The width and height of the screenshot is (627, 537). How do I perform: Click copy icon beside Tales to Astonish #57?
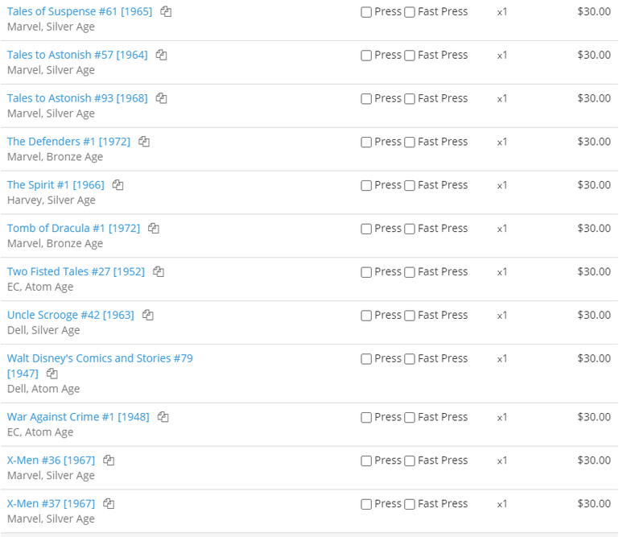(161, 55)
